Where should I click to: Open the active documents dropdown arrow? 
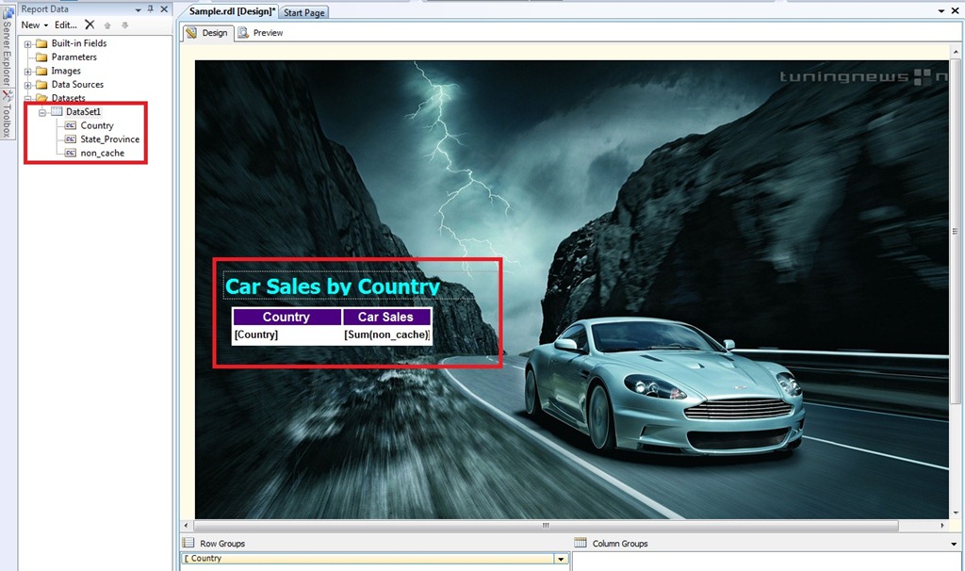tap(941, 11)
